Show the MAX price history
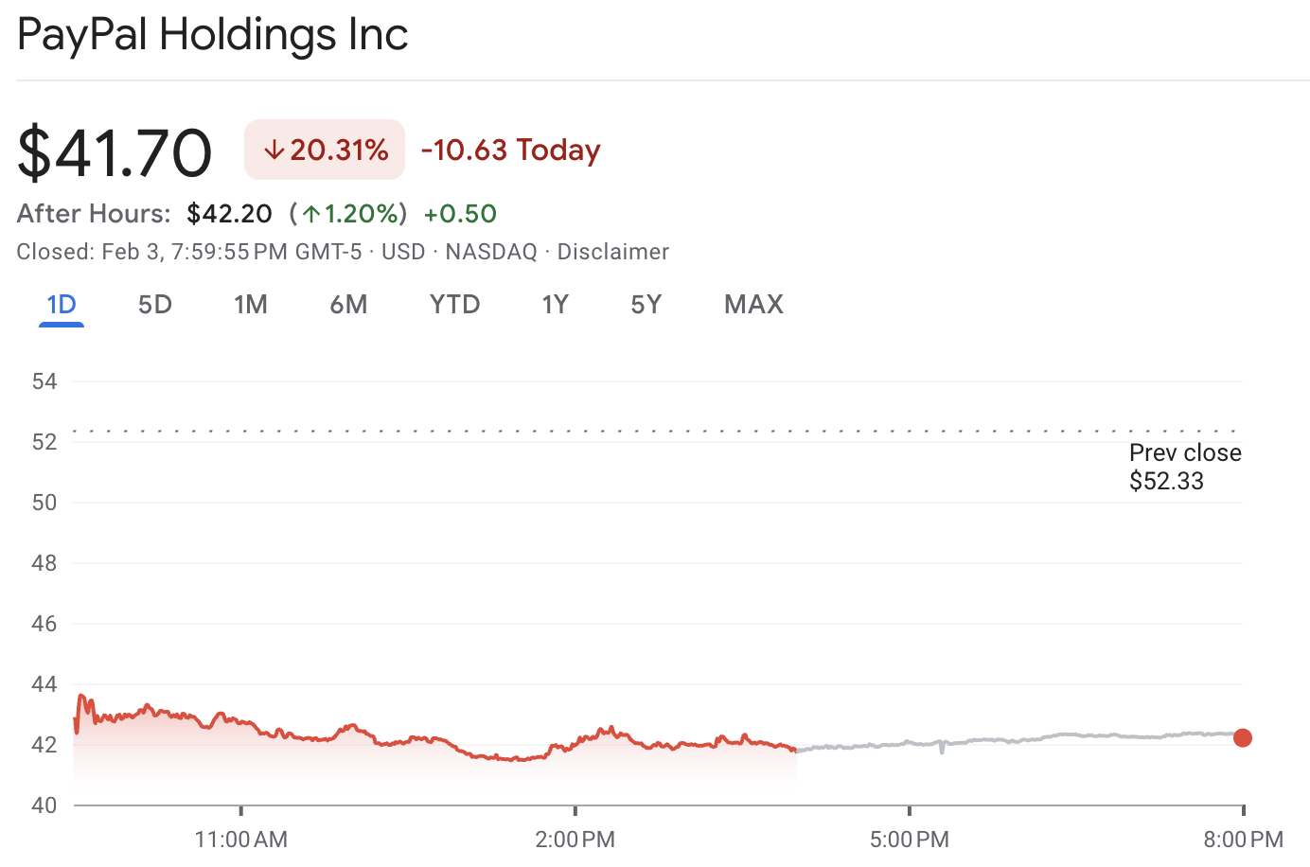Image resolution: width=1310 pixels, height=867 pixels. tap(753, 305)
